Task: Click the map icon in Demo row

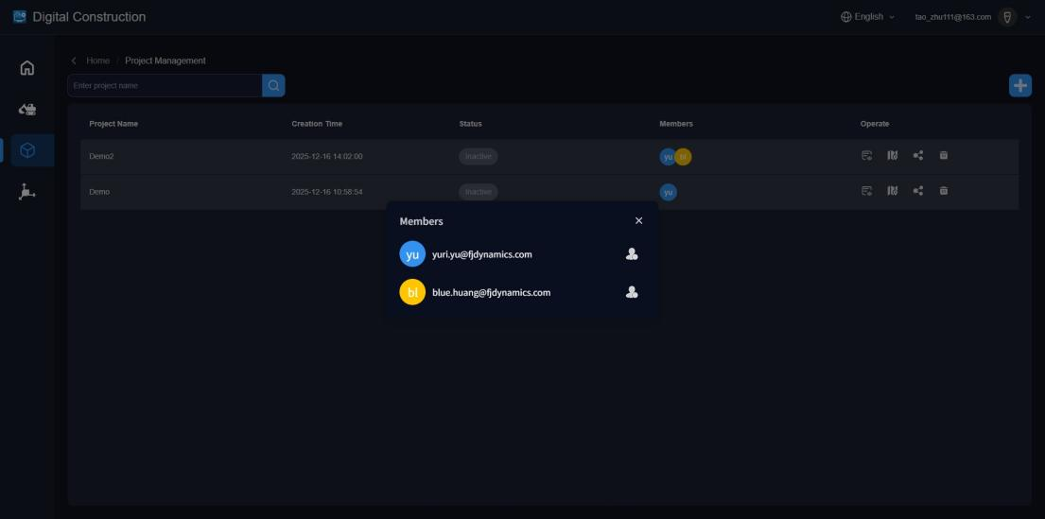Action: click(x=892, y=191)
